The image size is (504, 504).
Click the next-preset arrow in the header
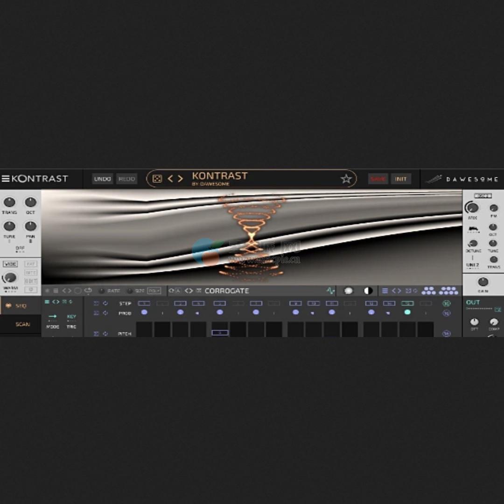(180, 178)
